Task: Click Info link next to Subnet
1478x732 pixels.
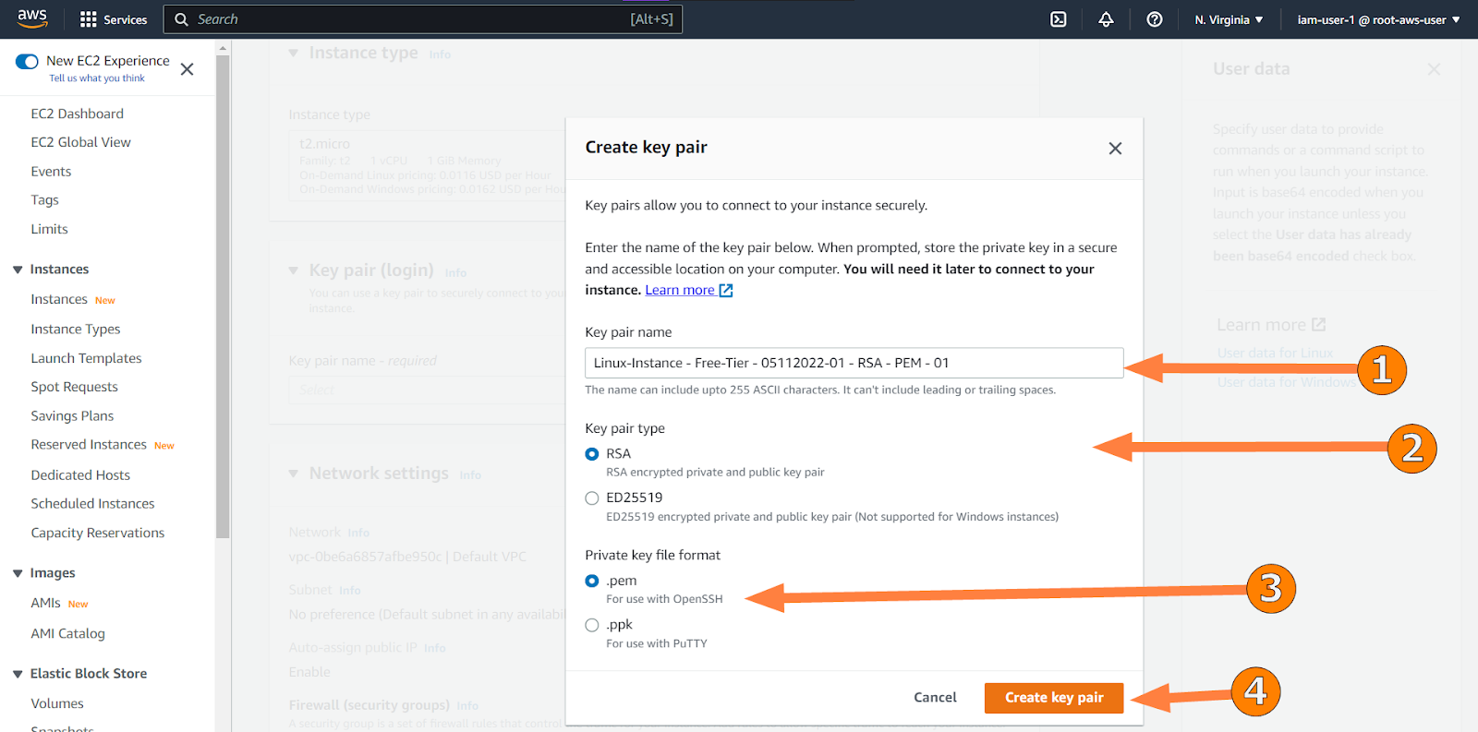Action: tap(350, 591)
